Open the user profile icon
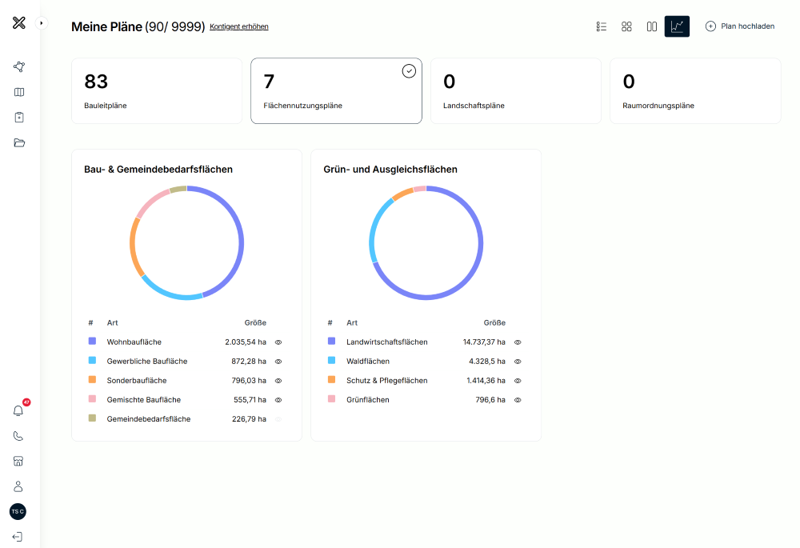Viewport: 800px width, 548px height. [x=18, y=486]
